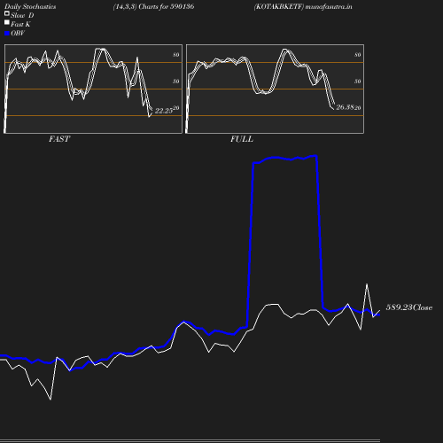Click the 26.38 value in FULL chart

pyautogui.click(x=345, y=107)
